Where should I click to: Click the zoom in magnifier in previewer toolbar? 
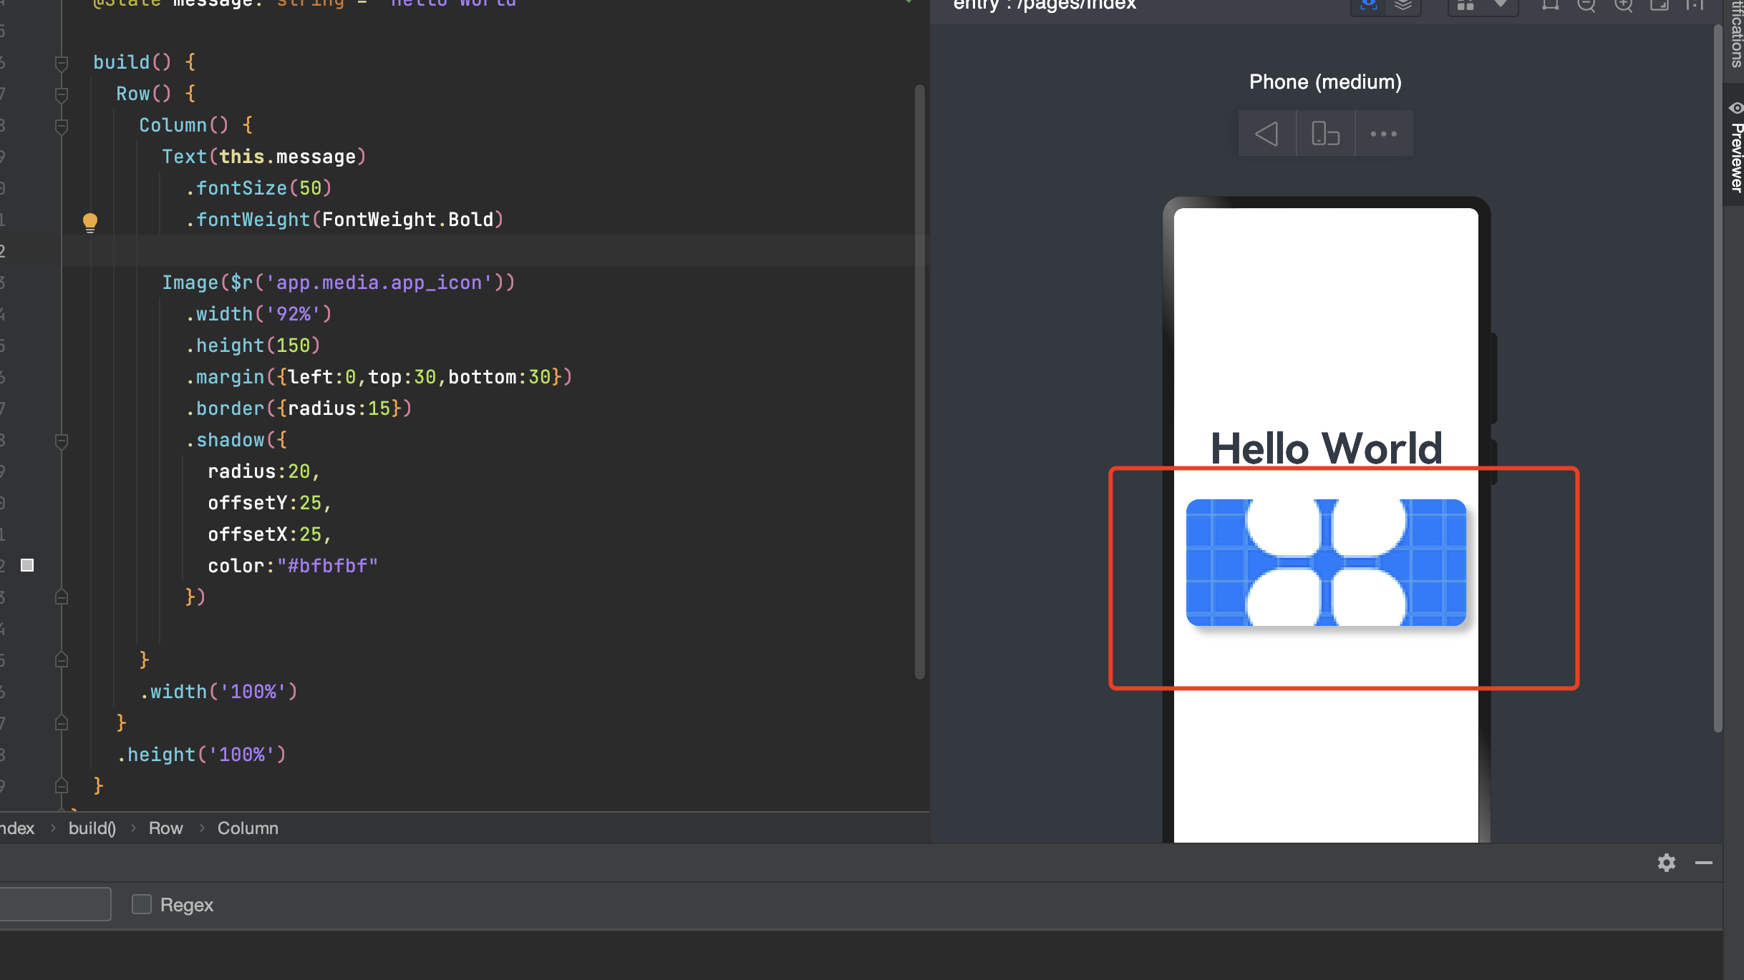pos(1624,6)
